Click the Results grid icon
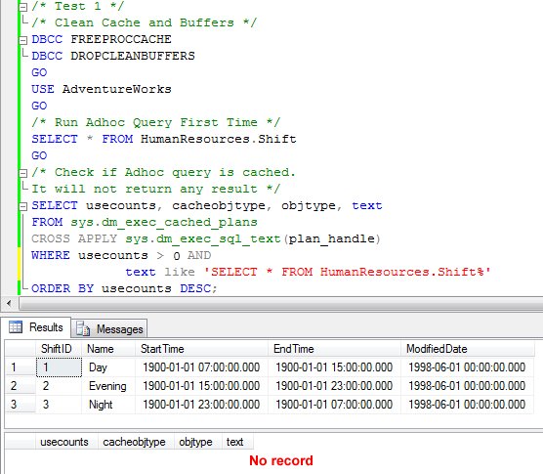 point(16,326)
